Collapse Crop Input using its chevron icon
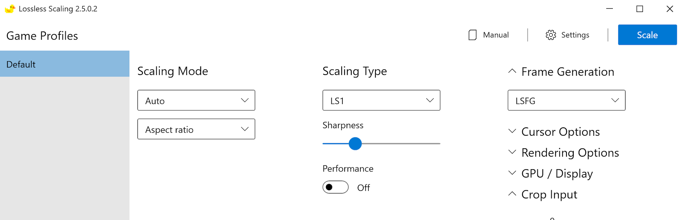The height and width of the screenshot is (220, 682). tap(512, 194)
